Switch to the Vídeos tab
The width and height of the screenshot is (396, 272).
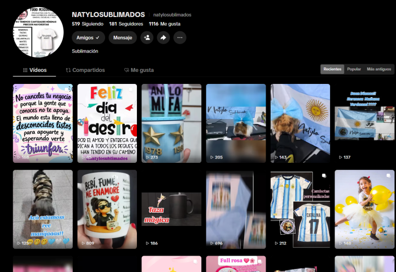pos(35,70)
